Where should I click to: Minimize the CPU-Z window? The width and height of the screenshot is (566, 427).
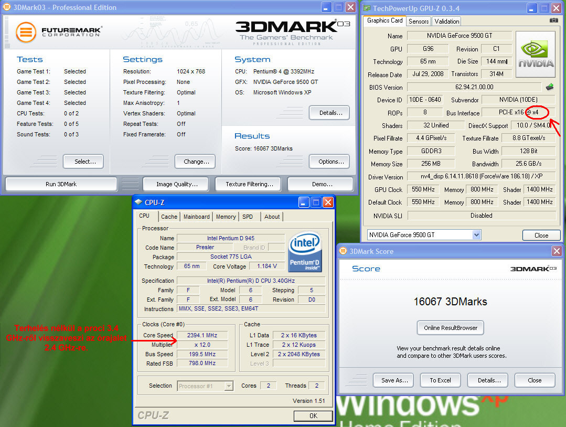(x=304, y=202)
